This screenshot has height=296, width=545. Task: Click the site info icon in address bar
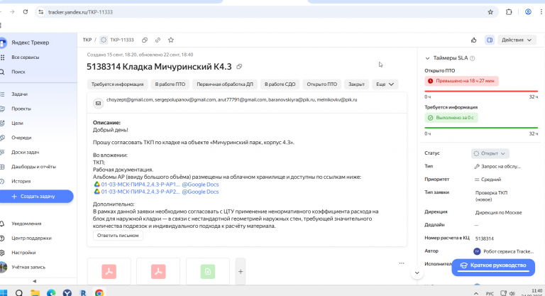click(x=41, y=12)
